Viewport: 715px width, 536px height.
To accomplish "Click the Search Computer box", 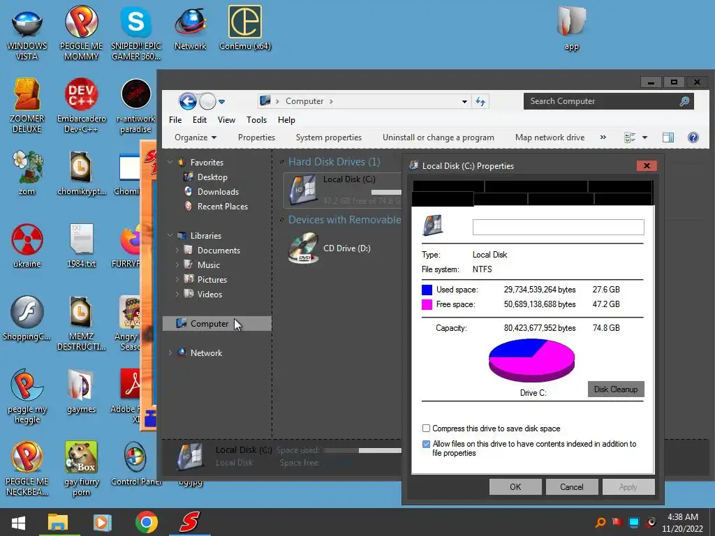I will pyautogui.click(x=608, y=101).
